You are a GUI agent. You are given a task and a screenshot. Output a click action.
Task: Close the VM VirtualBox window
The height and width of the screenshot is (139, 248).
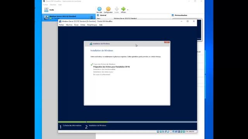tap(194, 21)
